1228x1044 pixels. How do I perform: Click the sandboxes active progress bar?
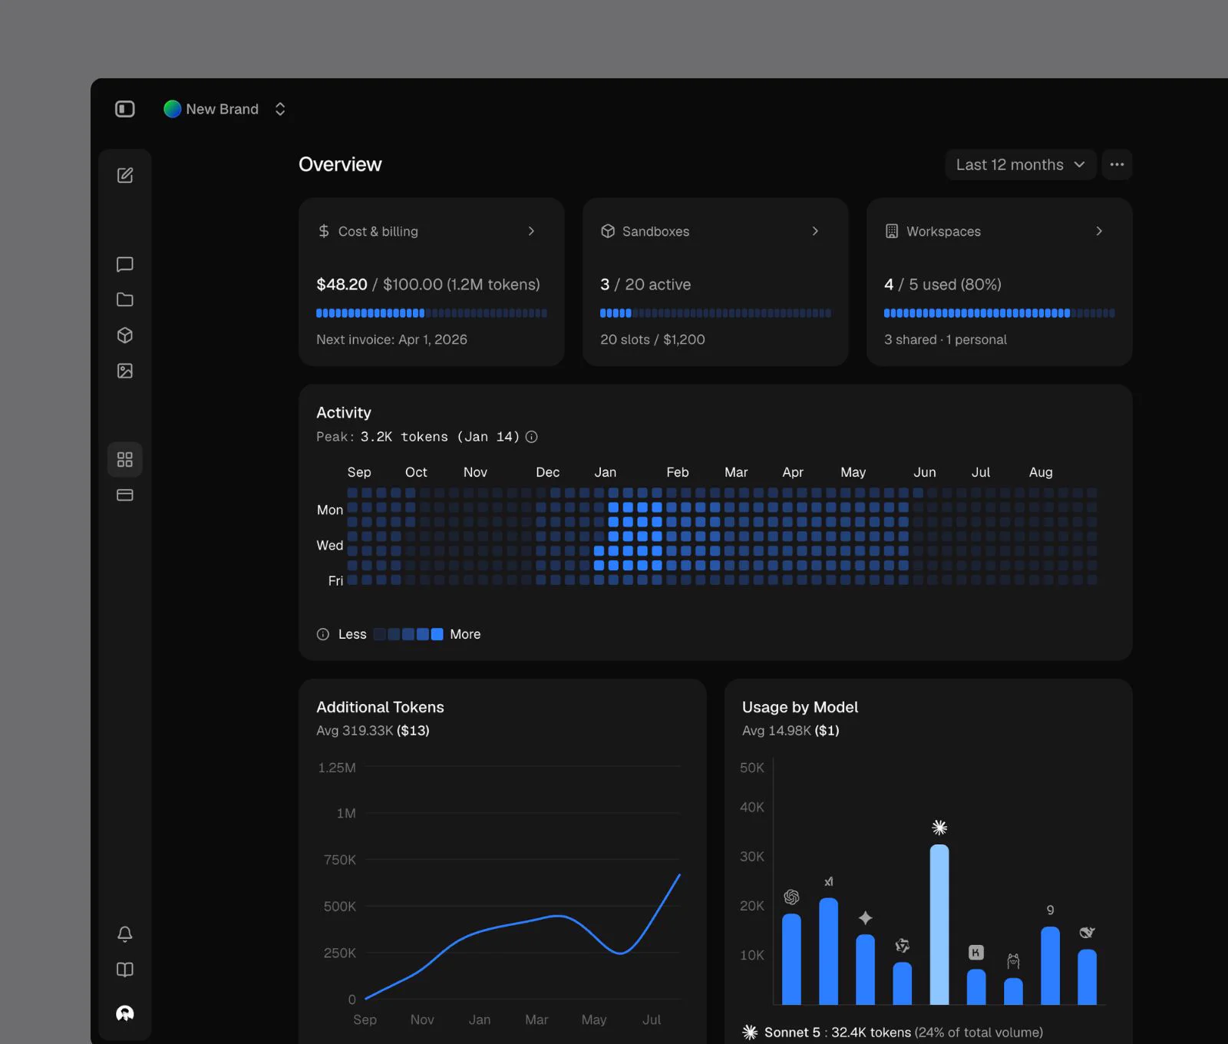coord(715,313)
